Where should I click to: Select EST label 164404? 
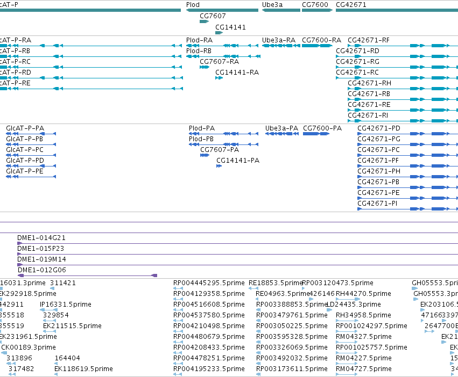(x=67, y=358)
